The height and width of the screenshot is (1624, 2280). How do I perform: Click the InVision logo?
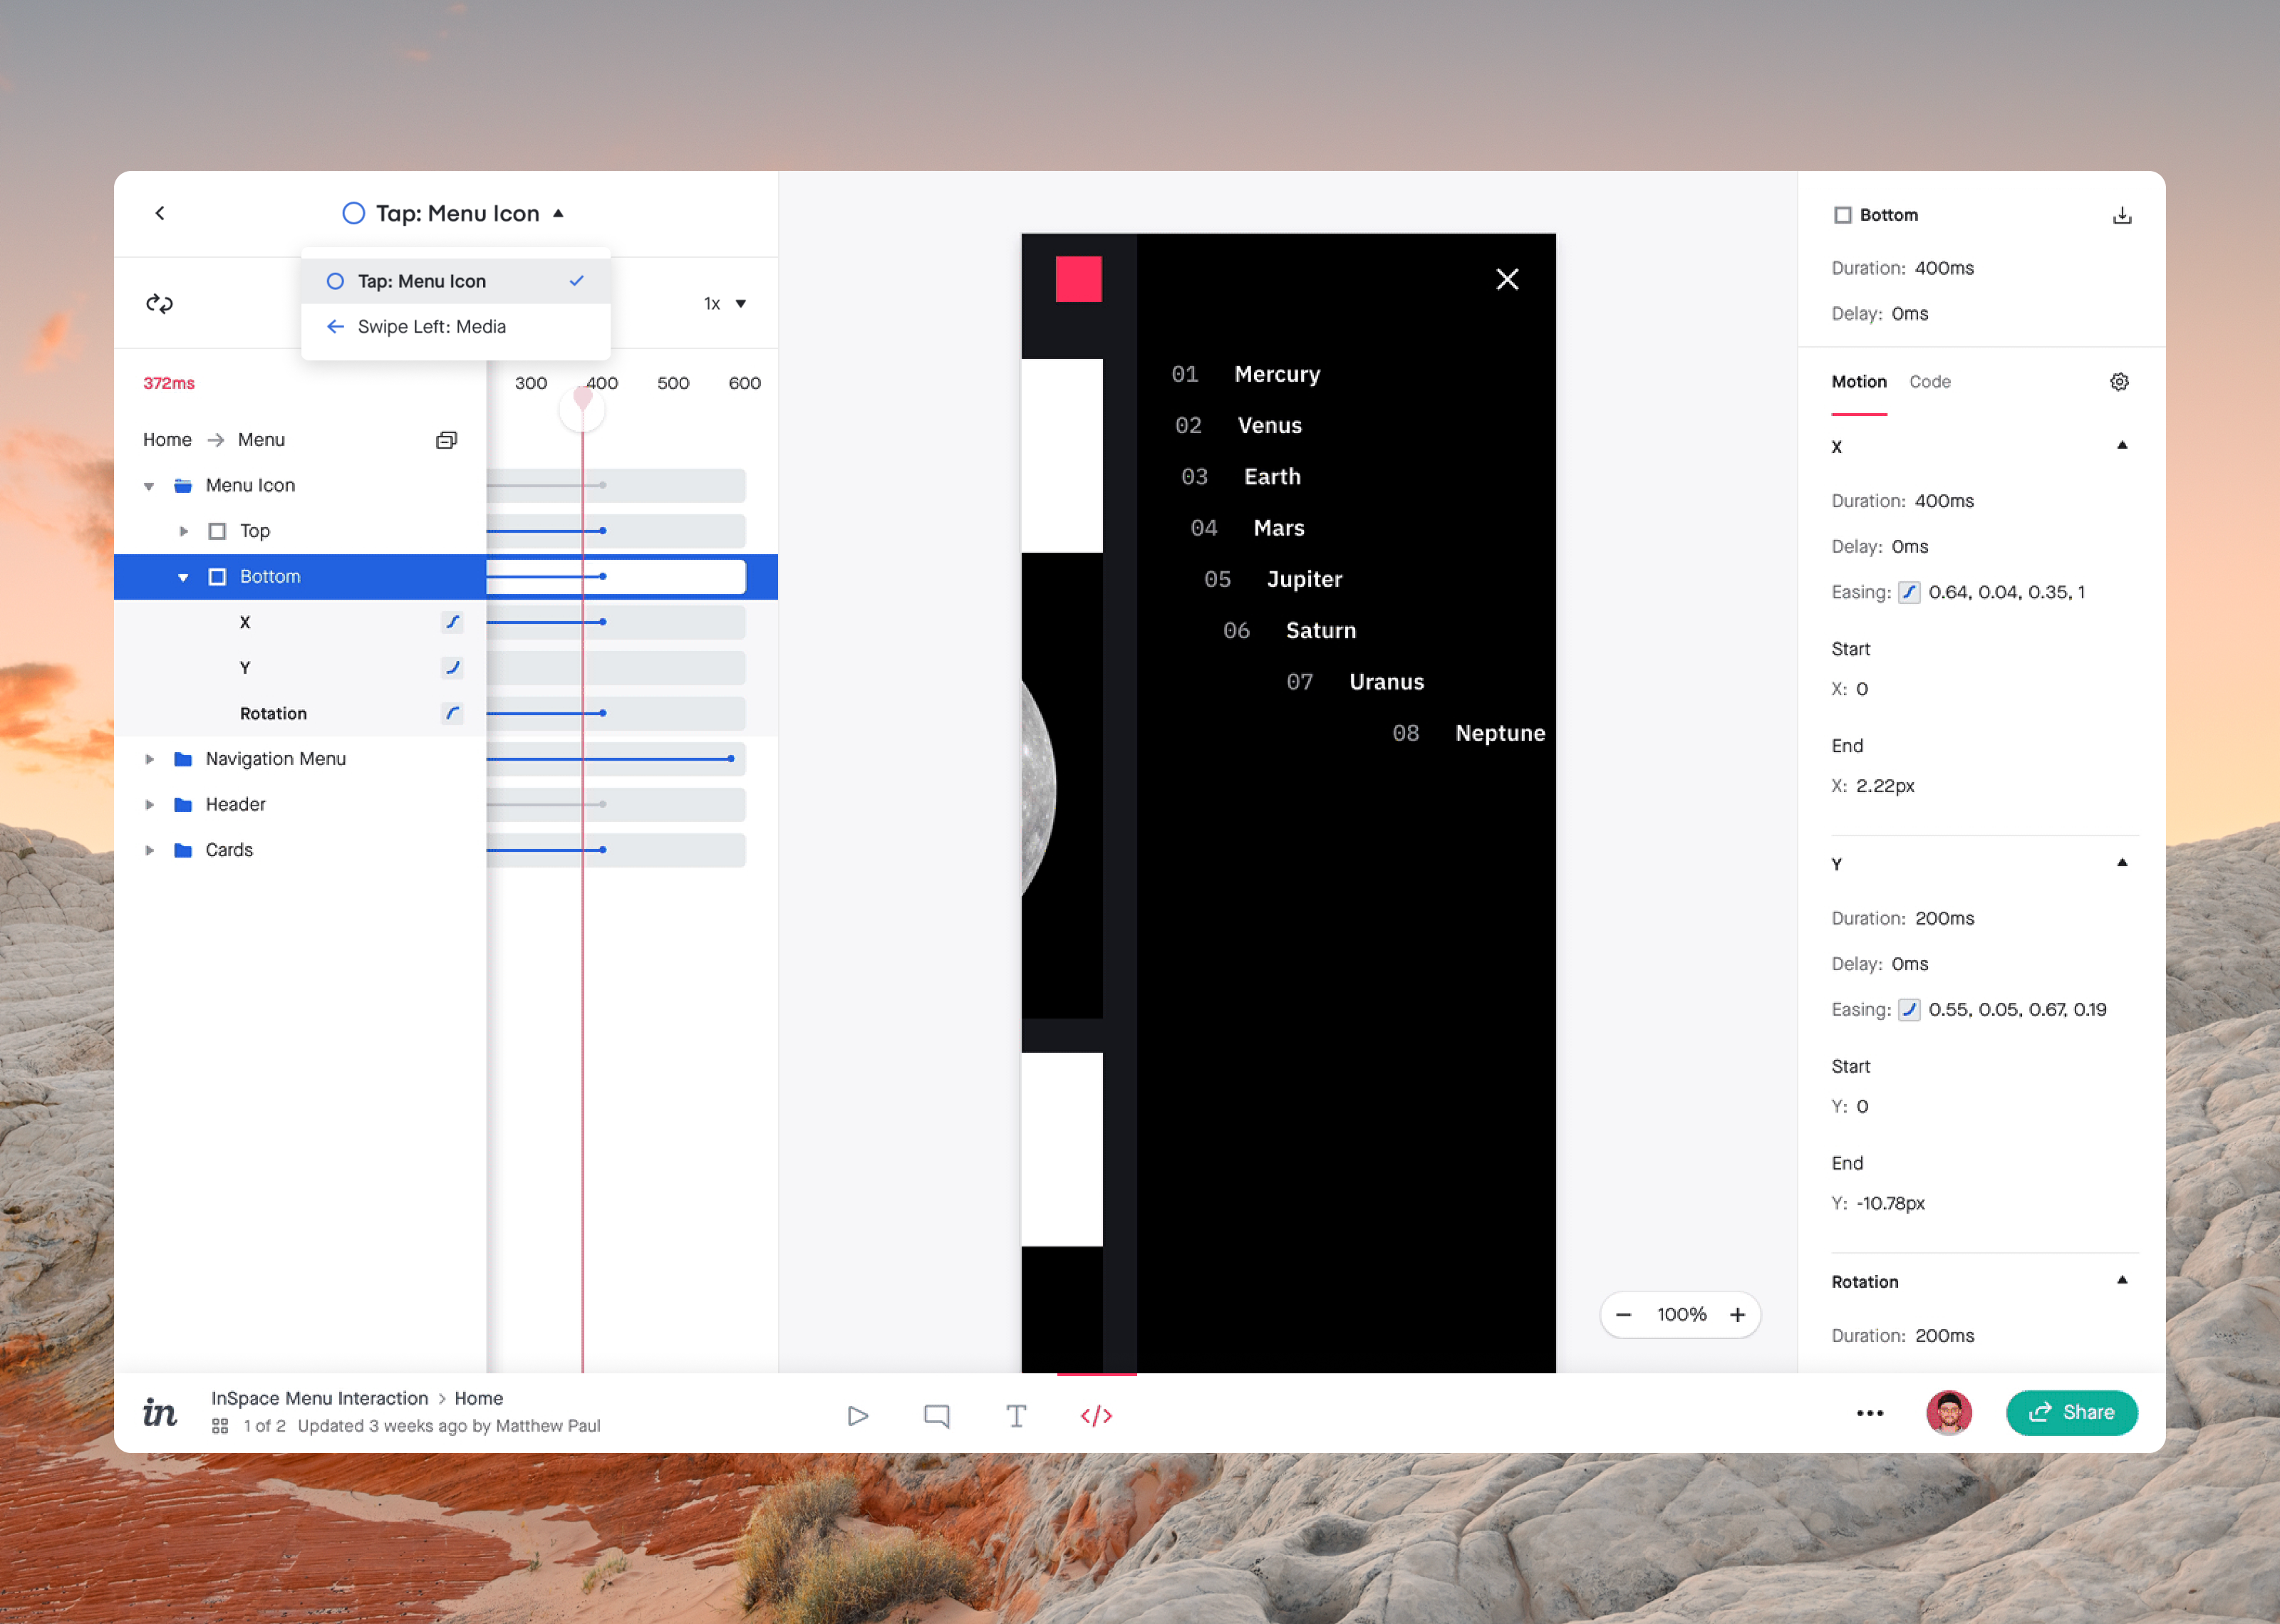[160, 1412]
